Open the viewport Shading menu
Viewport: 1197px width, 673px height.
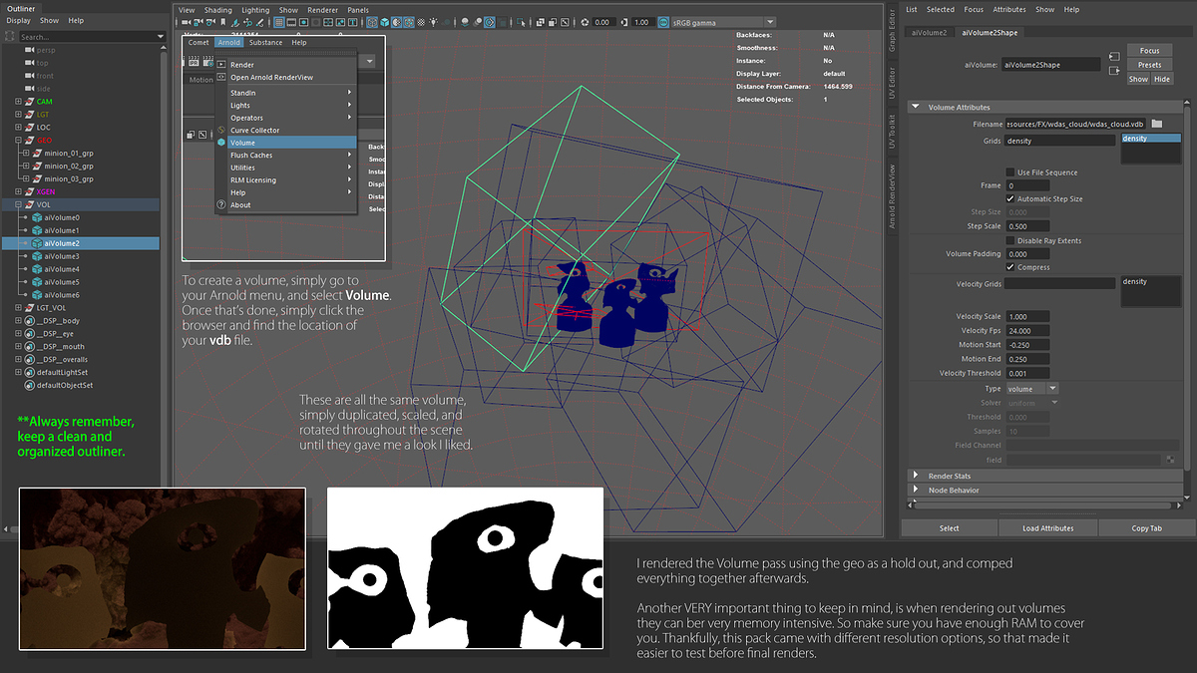[x=217, y=9]
